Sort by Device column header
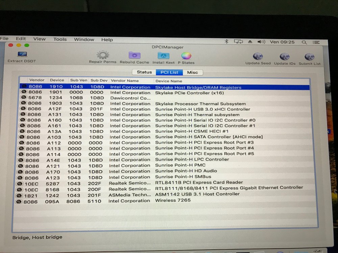The width and height of the screenshot is (338, 253). [x=57, y=80]
